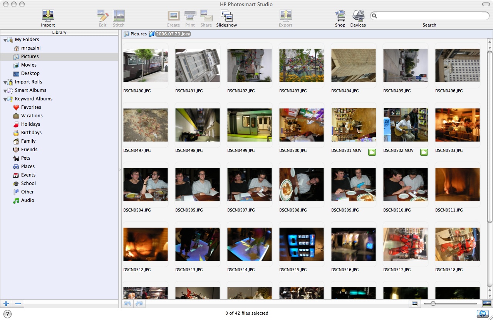The width and height of the screenshot is (493, 320).
Task: Remove album with minus button
Action: (x=18, y=304)
